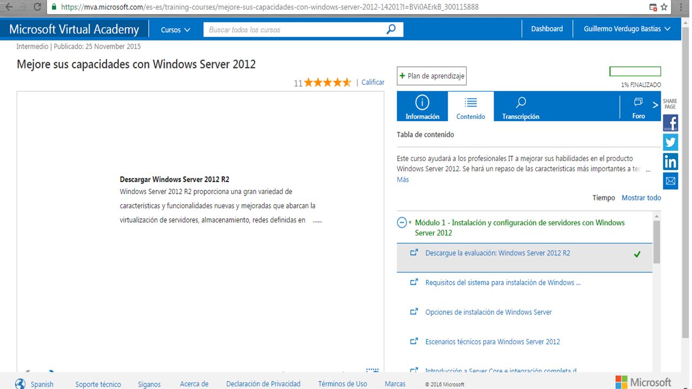Viewport: 692px width, 389px height.
Task: Click green checkmark on completed lesson
Action: point(637,254)
